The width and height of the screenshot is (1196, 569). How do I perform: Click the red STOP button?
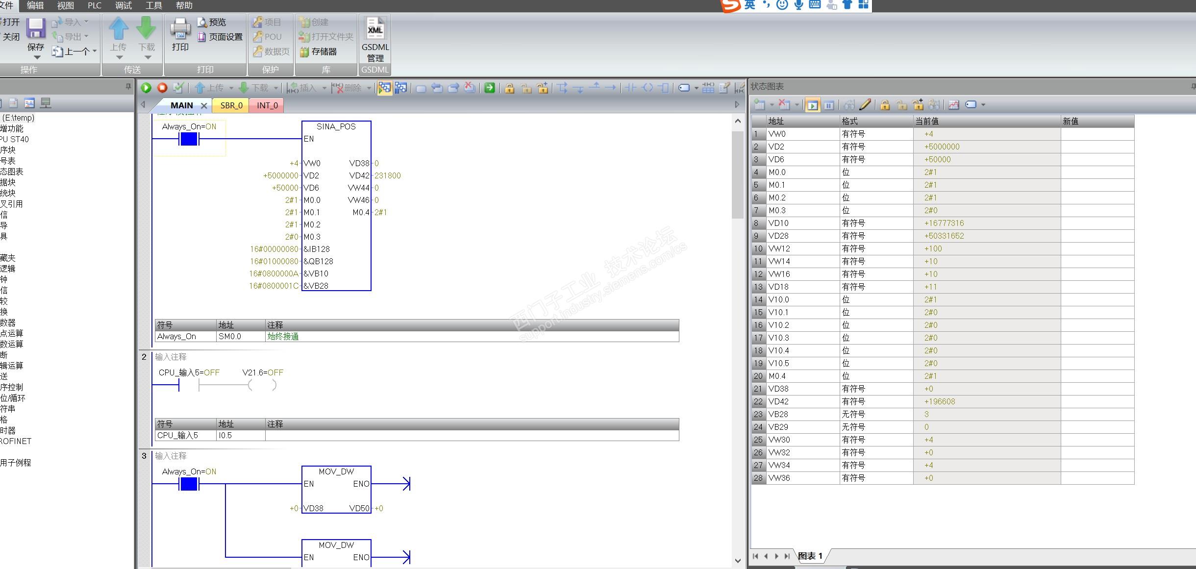coord(162,88)
